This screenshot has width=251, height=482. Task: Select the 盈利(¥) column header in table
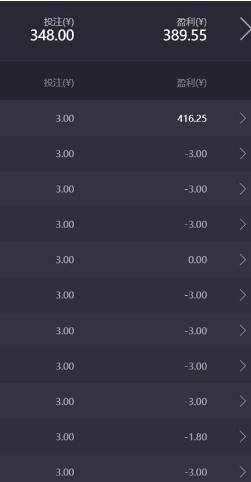[191, 83]
